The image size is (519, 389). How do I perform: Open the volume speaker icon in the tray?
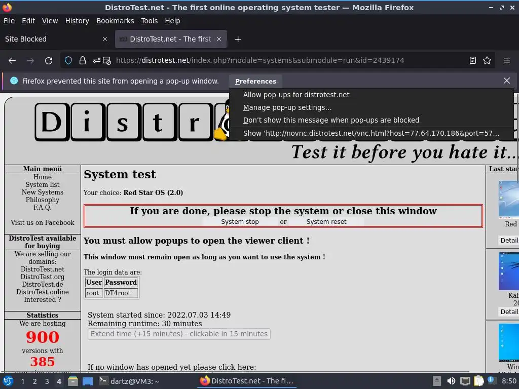point(451,381)
